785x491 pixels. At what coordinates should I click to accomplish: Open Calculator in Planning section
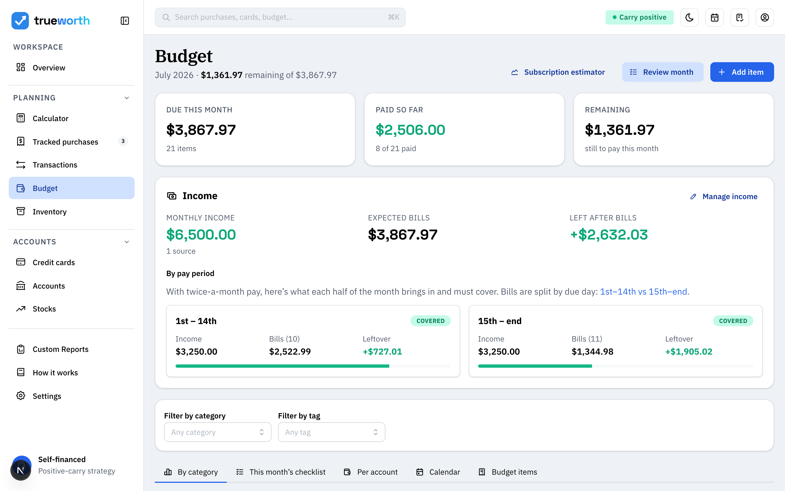point(72,118)
